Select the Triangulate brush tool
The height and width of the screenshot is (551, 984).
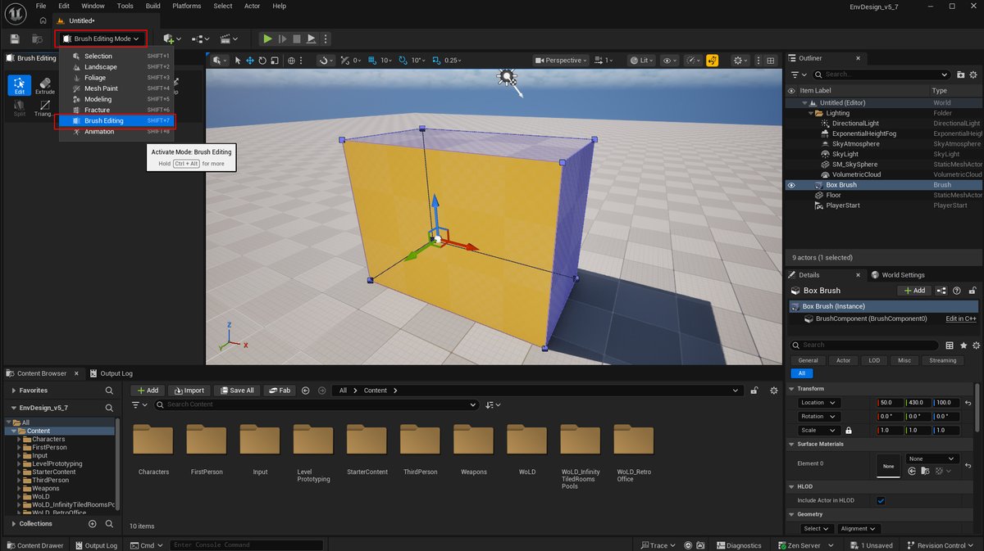(x=43, y=108)
